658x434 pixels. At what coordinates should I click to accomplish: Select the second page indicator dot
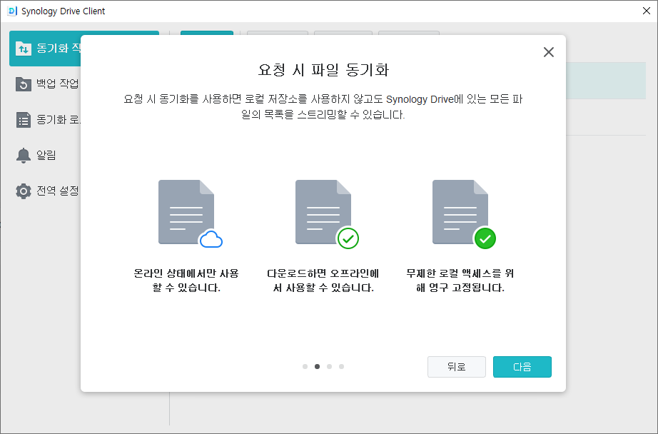pyautogui.click(x=318, y=366)
